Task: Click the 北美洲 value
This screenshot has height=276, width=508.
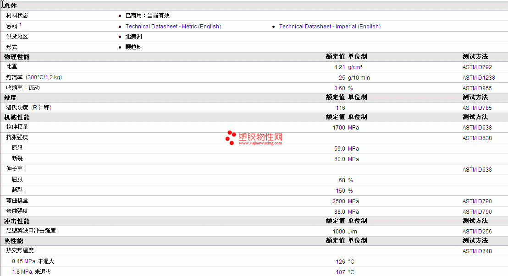Action: coord(134,37)
